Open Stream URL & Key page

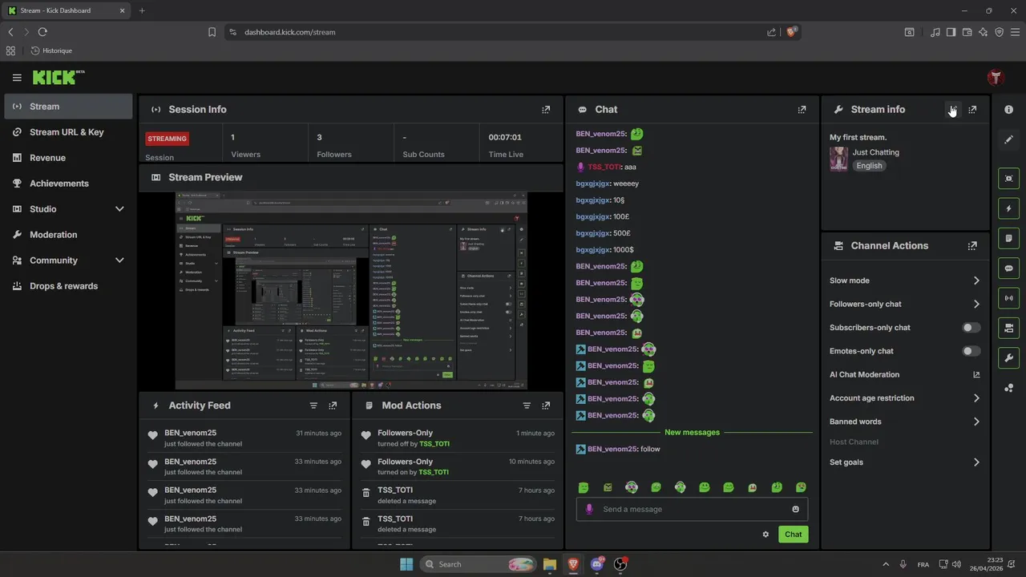click(68, 132)
